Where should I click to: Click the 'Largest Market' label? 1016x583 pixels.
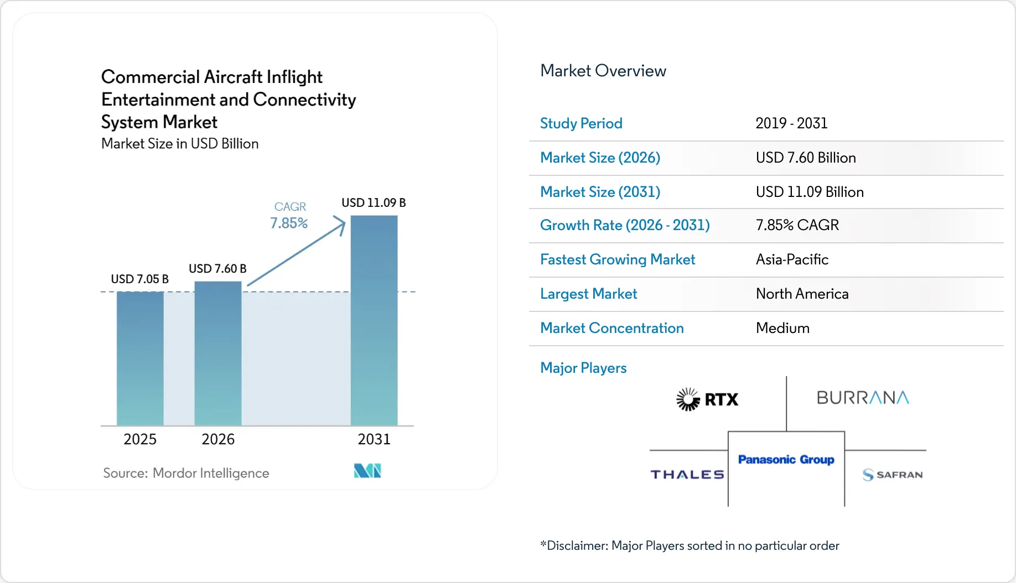point(589,294)
